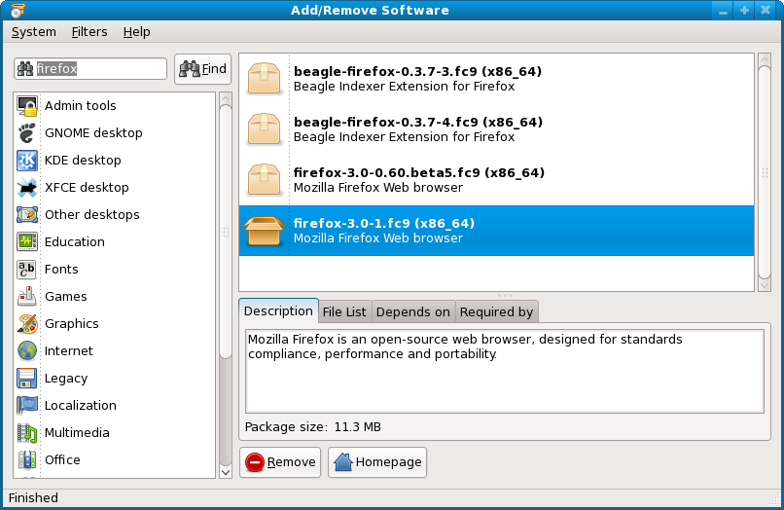Minimize the Add/Remove Software window
Image resolution: width=784 pixels, height=510 pixels.
723,11
